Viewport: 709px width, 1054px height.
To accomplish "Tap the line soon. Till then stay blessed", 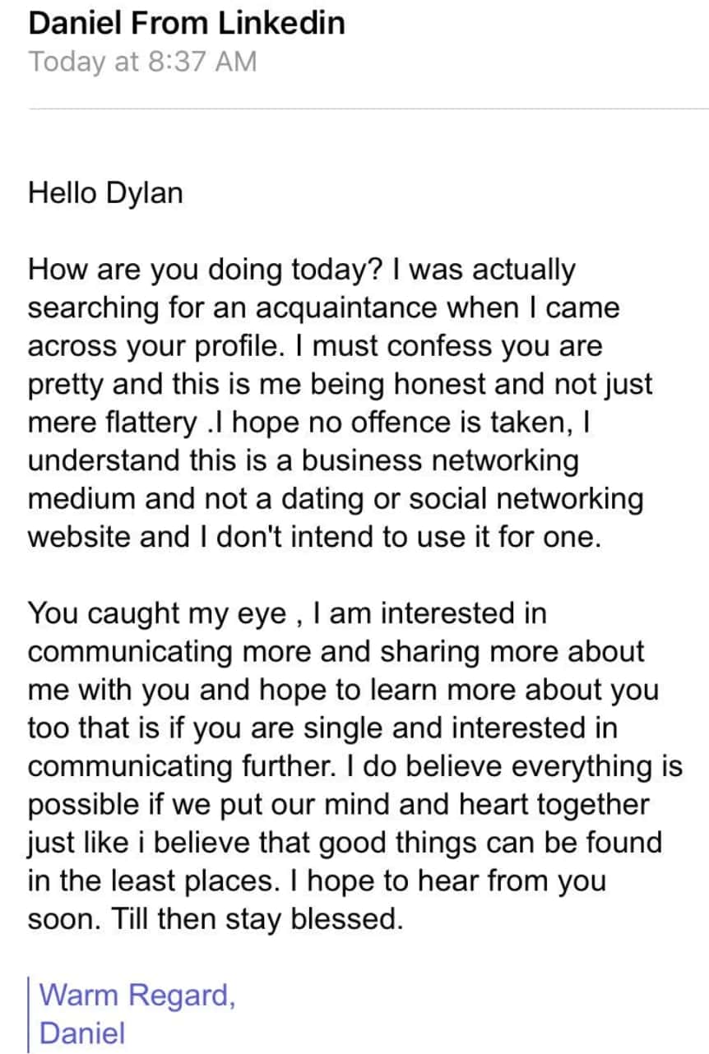I will 216,919.
